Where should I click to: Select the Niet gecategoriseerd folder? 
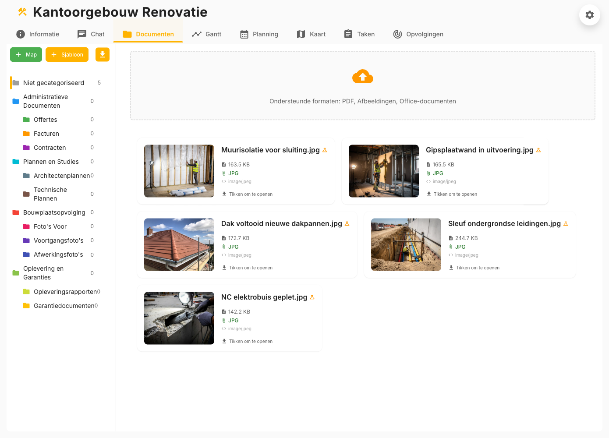(x=53, y=82)
